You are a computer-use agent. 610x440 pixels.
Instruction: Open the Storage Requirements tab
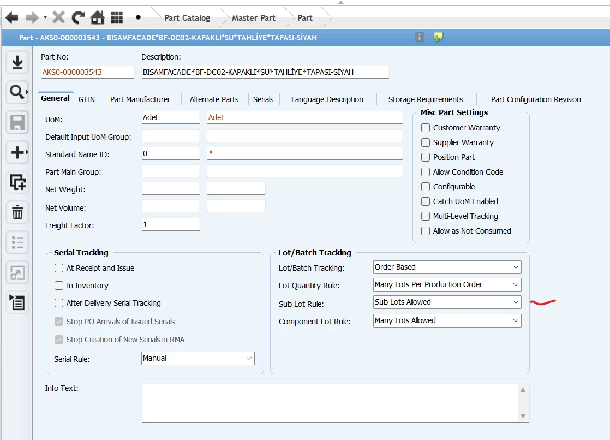point(425,99)
